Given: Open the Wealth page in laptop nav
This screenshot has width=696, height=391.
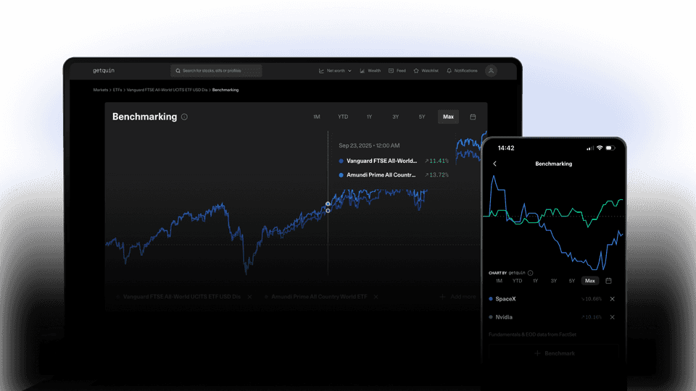Looking at the screenshot, I should tap(370, 70).
